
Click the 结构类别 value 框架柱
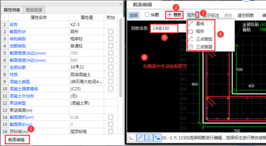point(76,39)
